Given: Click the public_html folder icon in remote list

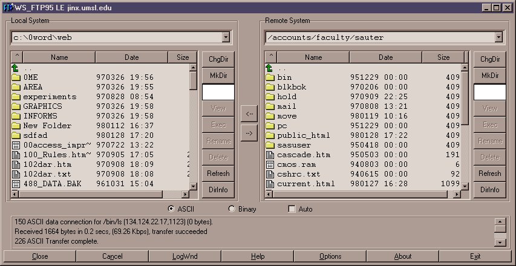Looking at the screenshot, I should point(270,135).
